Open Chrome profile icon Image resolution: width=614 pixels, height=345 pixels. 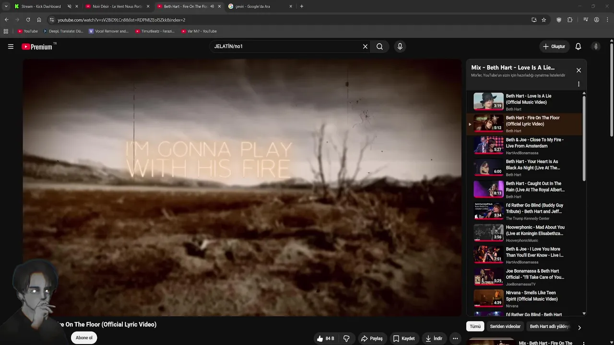point(596,20)
